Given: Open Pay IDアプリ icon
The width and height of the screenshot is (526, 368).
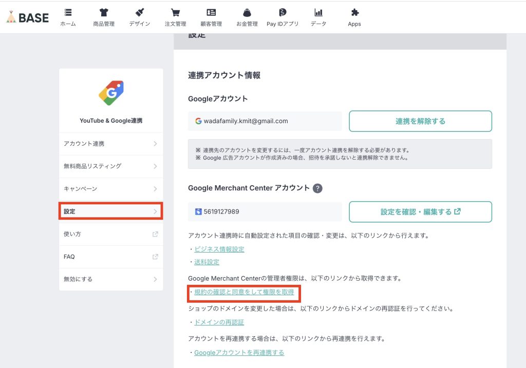Looking at the screenshot, I should coord(283,13).
